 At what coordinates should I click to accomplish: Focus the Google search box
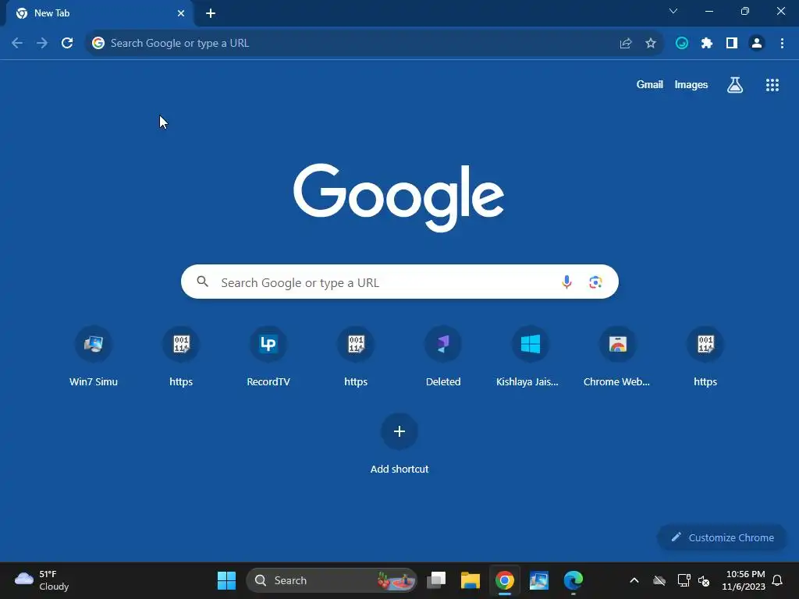click(399, 282)
